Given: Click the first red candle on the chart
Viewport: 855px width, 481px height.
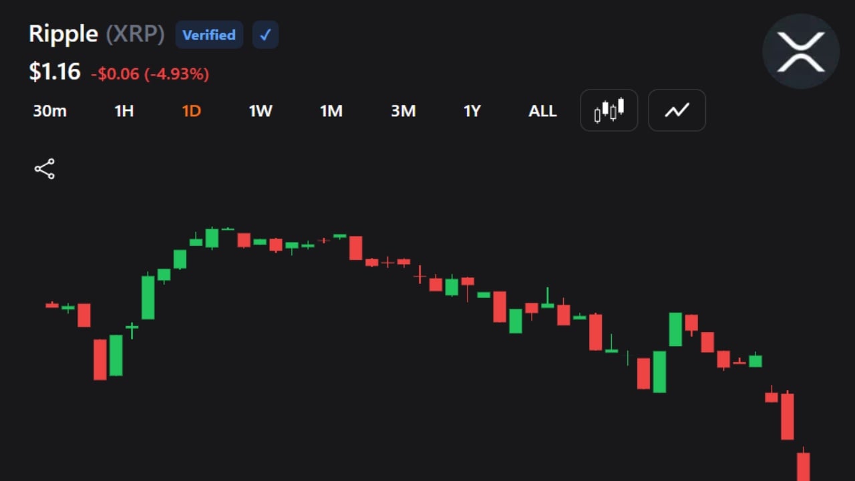Looking at the screenshot, I should (x=52, y=305).
